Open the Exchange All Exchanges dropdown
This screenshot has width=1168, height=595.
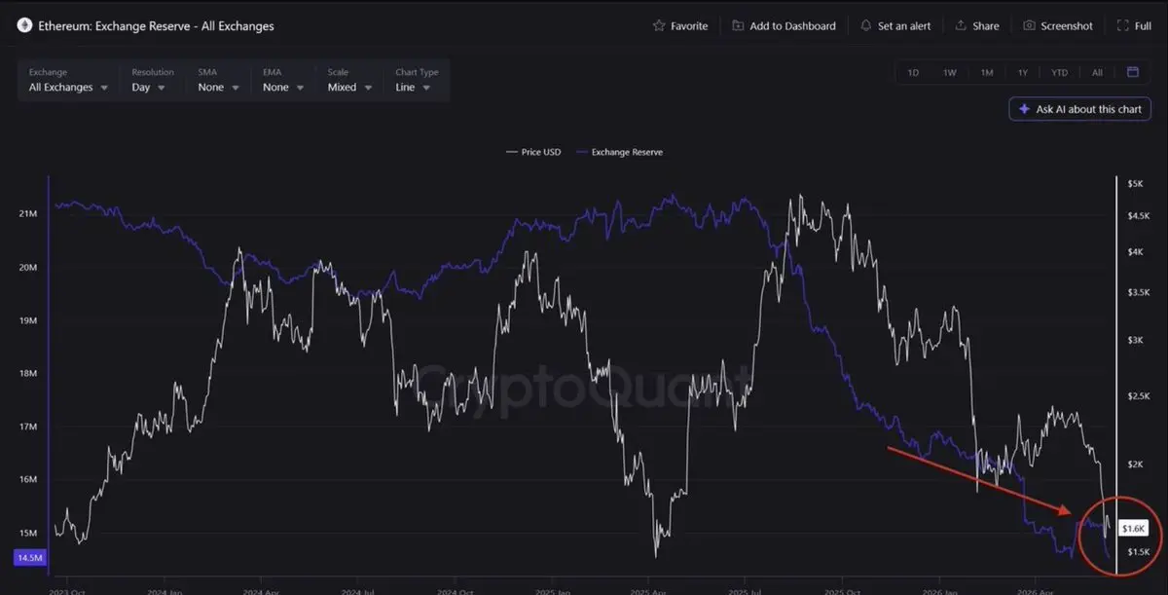click(x=68, y=80)
